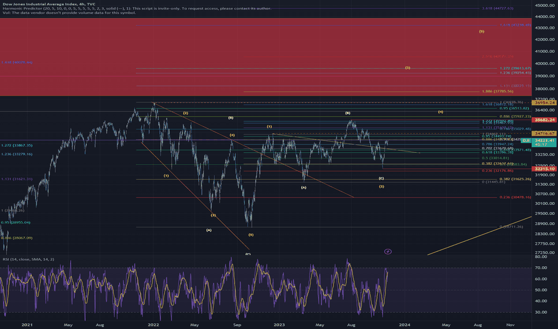Click the 1.236 (39254.43) Fibonacci label
558x329 pixels.
click(515, 73)
